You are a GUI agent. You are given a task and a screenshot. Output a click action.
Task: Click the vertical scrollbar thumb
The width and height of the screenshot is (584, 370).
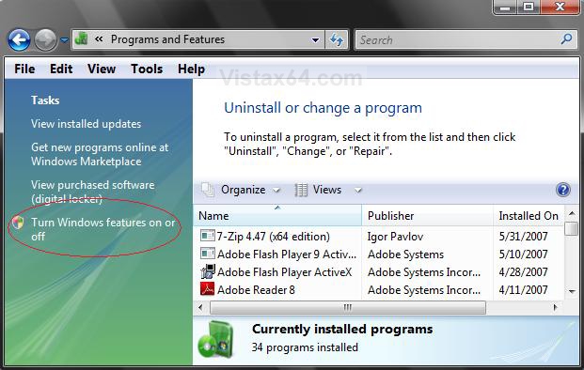(572, 228)
